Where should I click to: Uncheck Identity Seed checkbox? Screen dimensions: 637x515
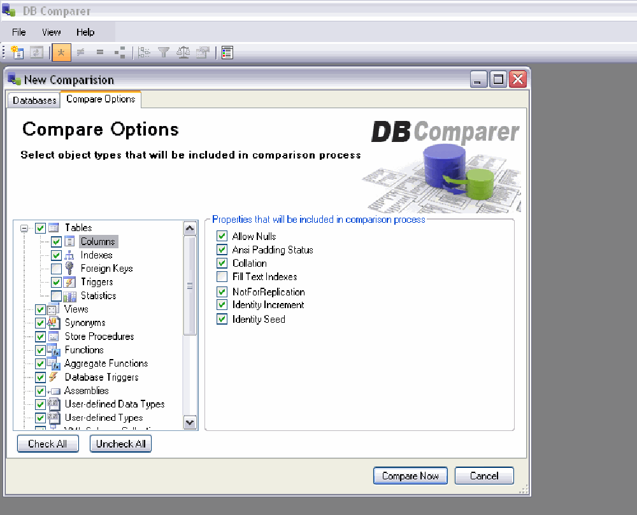[x=222, y=319]
